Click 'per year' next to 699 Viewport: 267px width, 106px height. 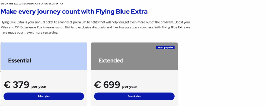pos(129,87)
